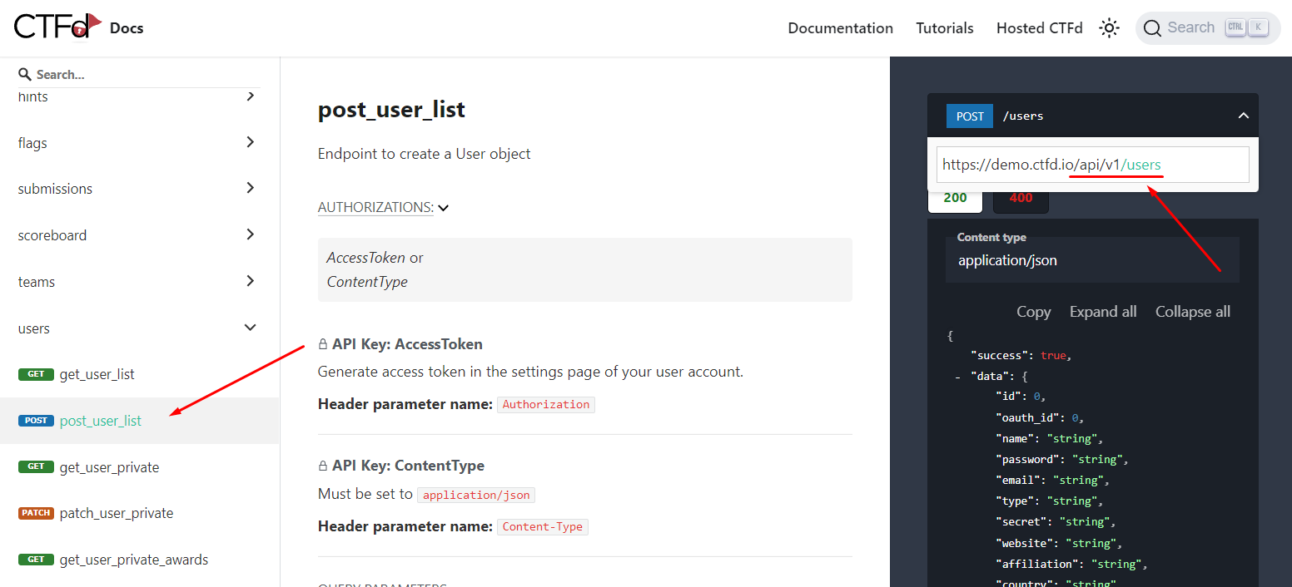Switch to the 200 response tab
Screen dimensions: 1292x587
click(955, 198)
